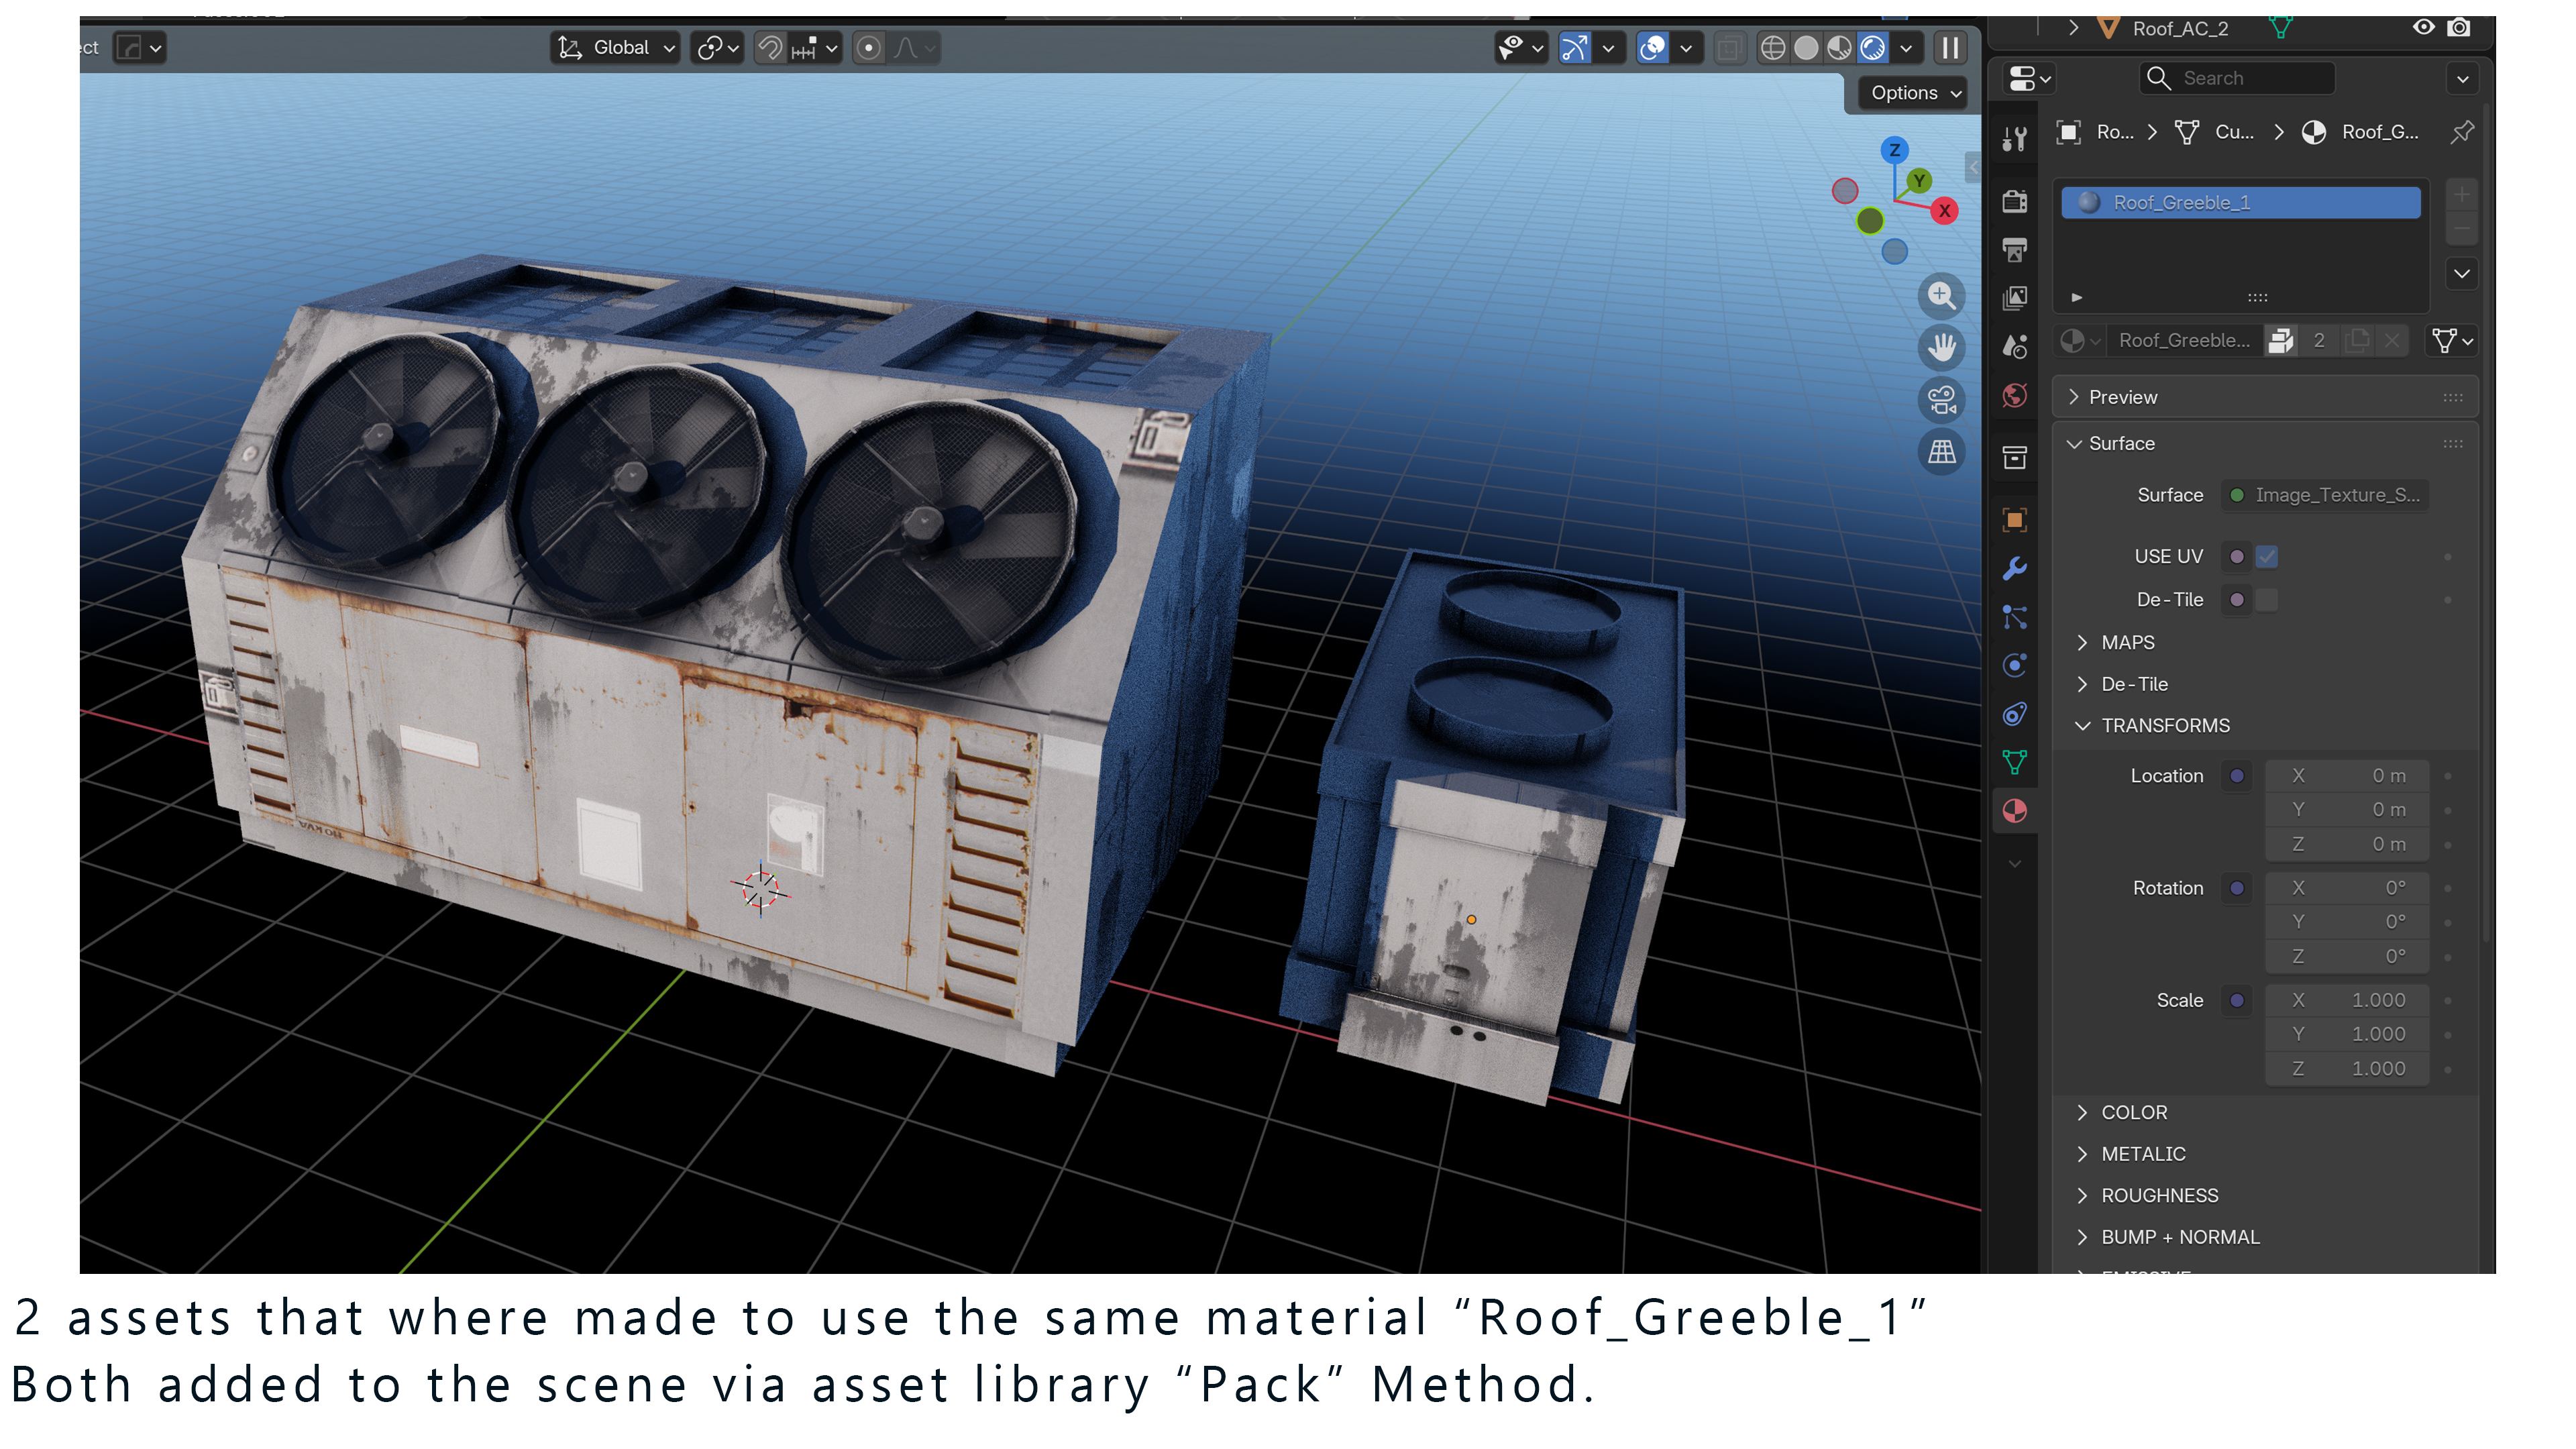
Task: Open the Tool properties tab icon
Action: pyautogui.click(x=2014, y=139)
